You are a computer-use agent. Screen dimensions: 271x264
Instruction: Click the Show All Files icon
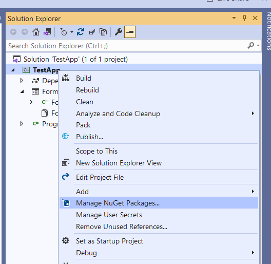pos(103,32)
